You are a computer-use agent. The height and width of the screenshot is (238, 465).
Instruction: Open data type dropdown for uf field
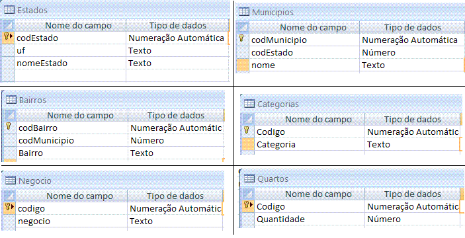pos(178,50)
